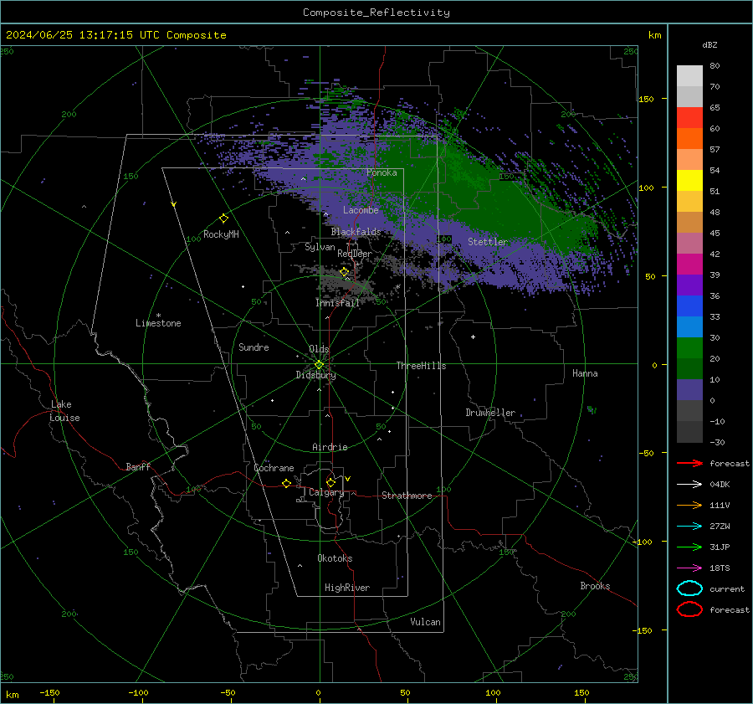The width and height of the screenshot is (753, 704).
Task: Click the white 04DK arrow icon
Action: pos(689,485)
